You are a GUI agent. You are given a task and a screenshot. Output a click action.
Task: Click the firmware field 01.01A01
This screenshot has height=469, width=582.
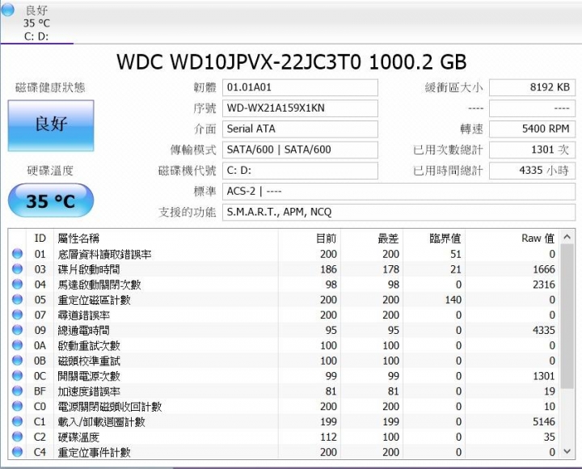tap(300, 87)
